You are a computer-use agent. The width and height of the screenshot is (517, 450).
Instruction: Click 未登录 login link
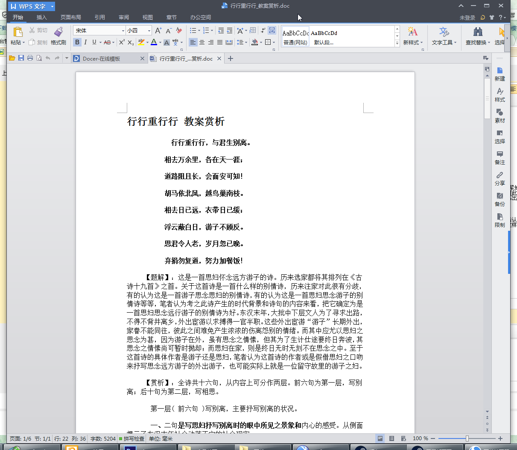click(467, 17)
